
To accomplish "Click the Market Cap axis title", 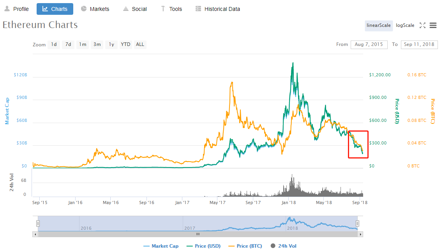I will 7,111.
